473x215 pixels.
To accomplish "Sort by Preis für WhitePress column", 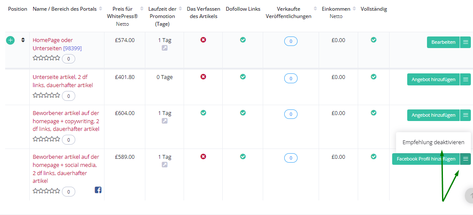I will (x=142, y=9).
